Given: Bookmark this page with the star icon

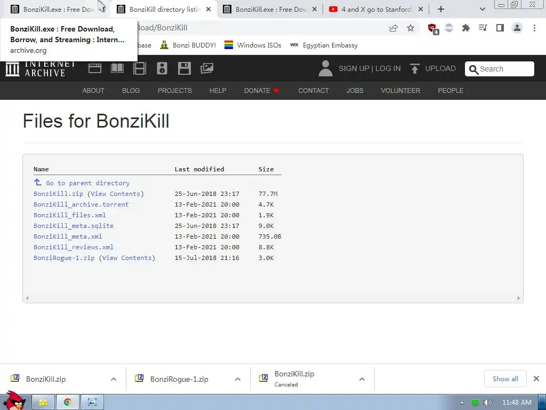Looking at the screenshot, I should tap(411, 28).
